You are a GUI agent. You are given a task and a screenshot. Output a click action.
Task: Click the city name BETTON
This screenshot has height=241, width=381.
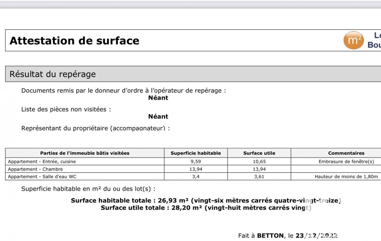(x=270, y=235)
